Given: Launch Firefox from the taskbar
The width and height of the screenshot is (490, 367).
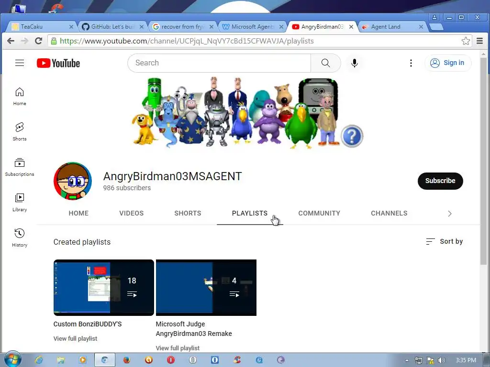Looking at the screenshot, I should point(126,360).
